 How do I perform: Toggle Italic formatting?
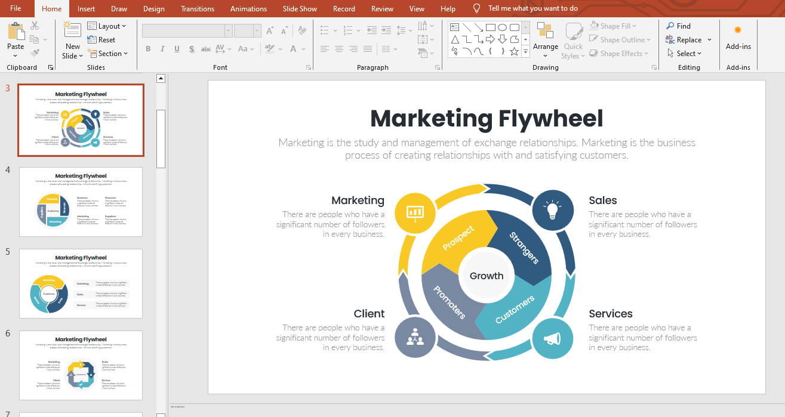[162, 49]
